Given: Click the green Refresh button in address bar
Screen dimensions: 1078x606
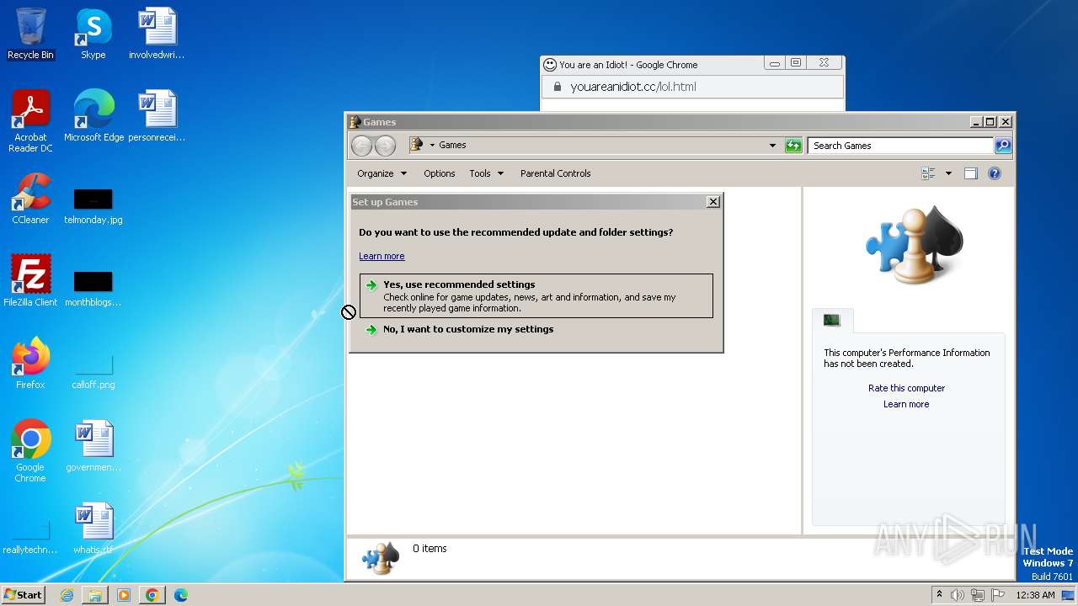Looking at the screenshot, I should (793, 146).
